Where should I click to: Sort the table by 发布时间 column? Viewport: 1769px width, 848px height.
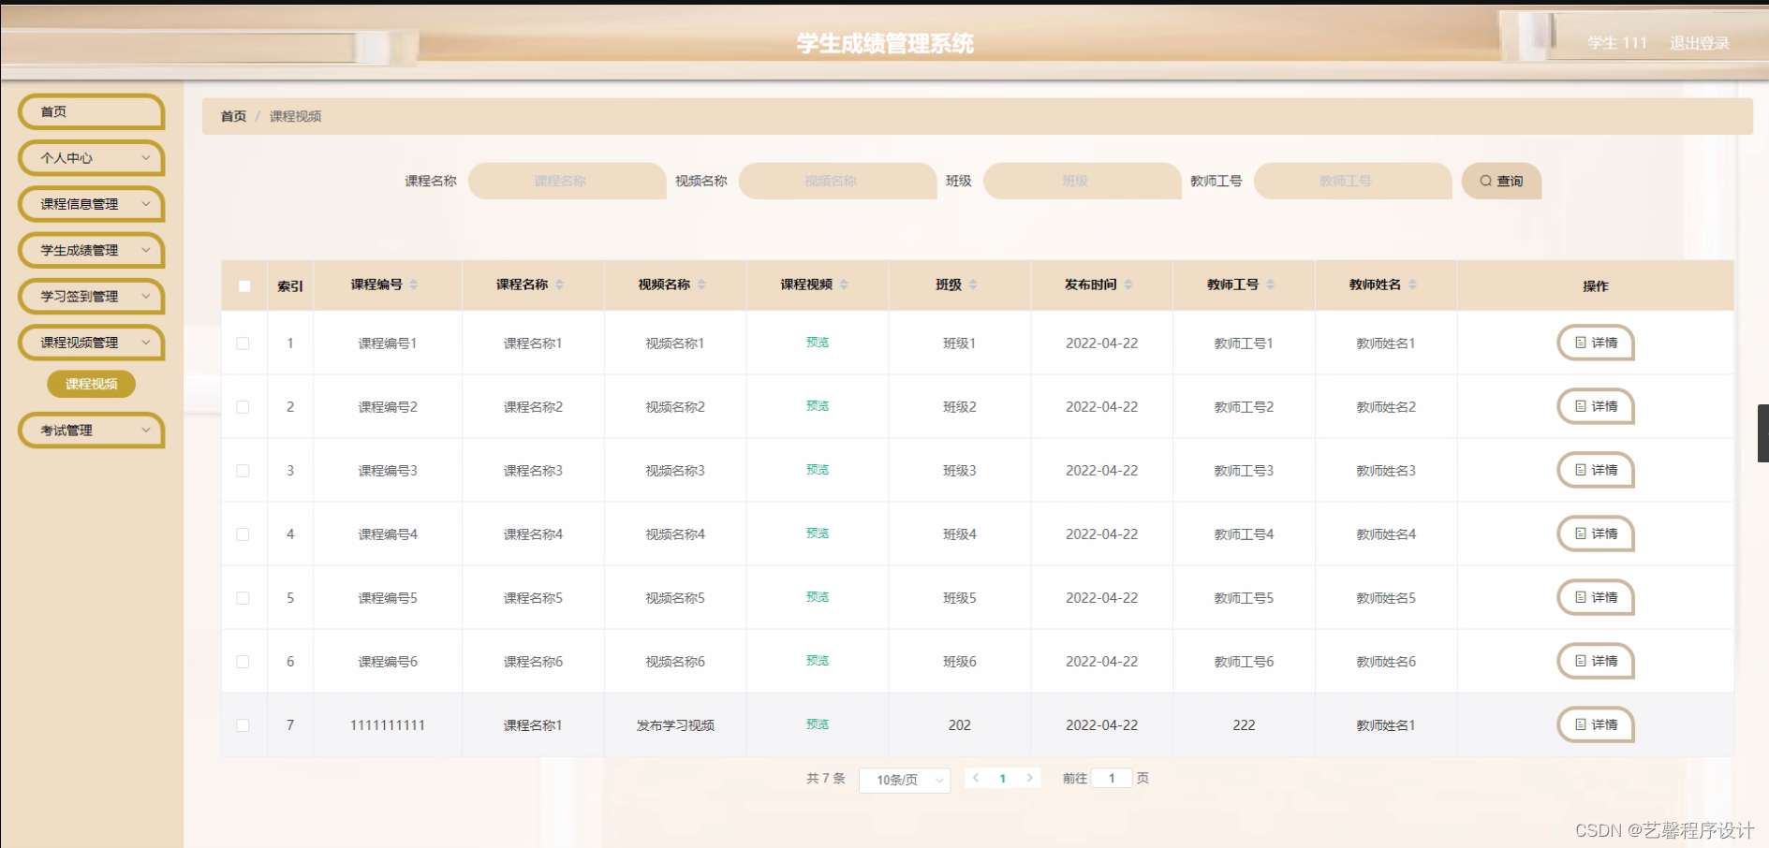click(1130, 285)
